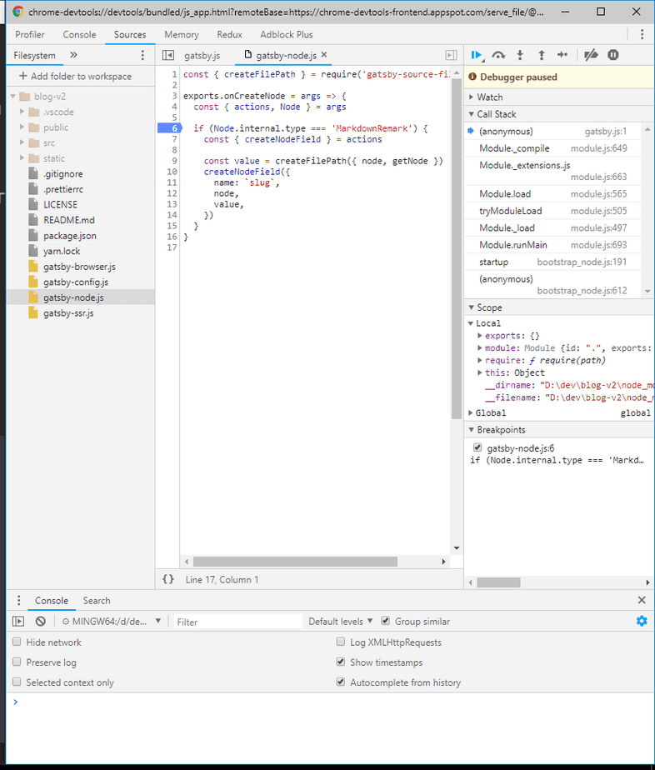Click the Step over next function icon
Screen dimensions: 655x770
(x=498, y=55)
